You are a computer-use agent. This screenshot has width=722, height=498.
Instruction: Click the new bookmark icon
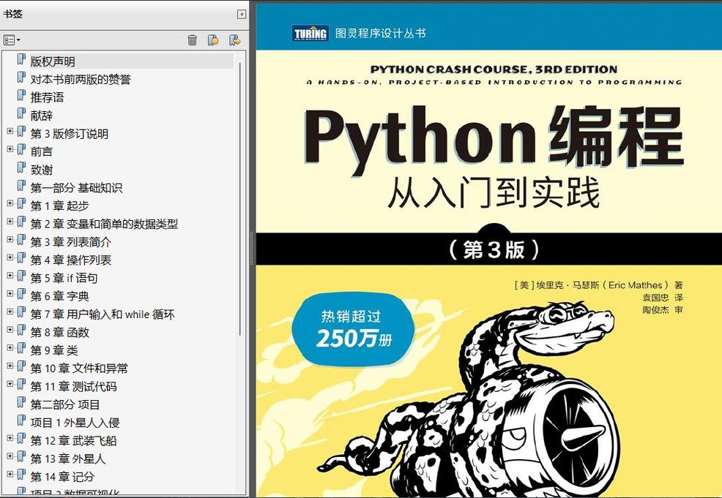pos(213,41)
